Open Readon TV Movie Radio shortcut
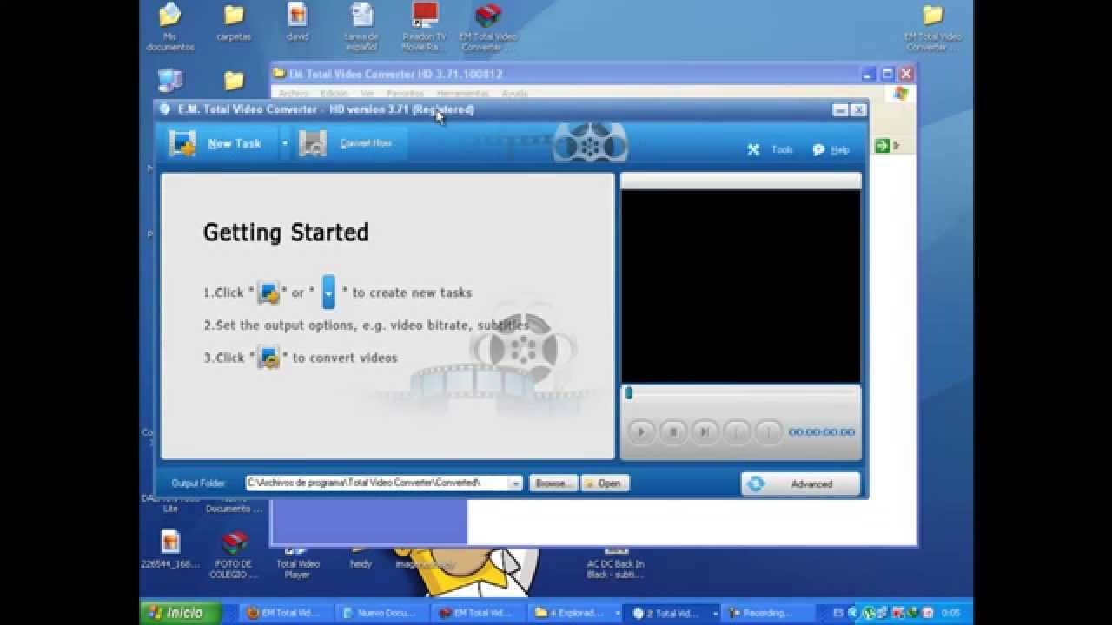The height and width of the screenshot is (625, 1112). [425, 26]
